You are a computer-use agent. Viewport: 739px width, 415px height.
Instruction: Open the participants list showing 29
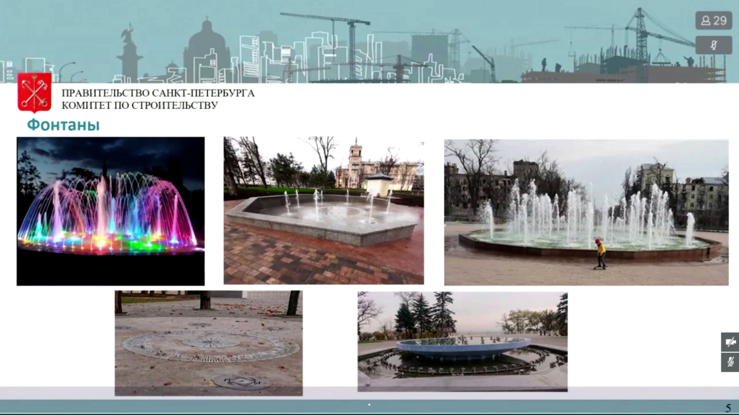click(713, 20)
